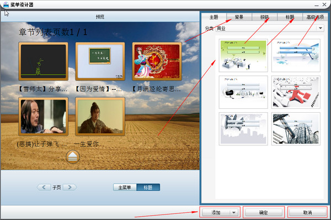Screen dimensions: 331x220
Task: Cancel with the 取消 button
Action: click(307, 212)
